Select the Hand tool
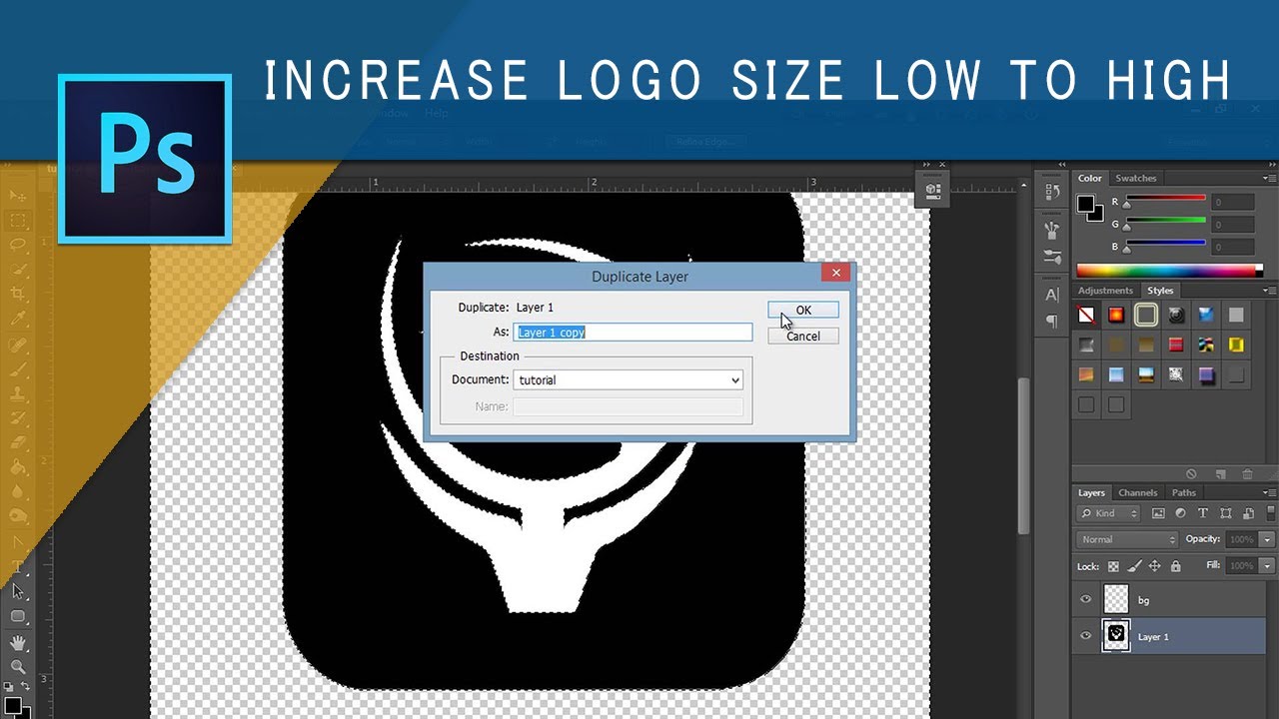This screenshot has height=719, width=1279. tap(18, 642)
